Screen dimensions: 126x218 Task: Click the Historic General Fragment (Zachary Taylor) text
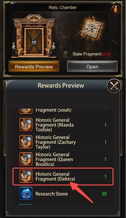(56, 142)
